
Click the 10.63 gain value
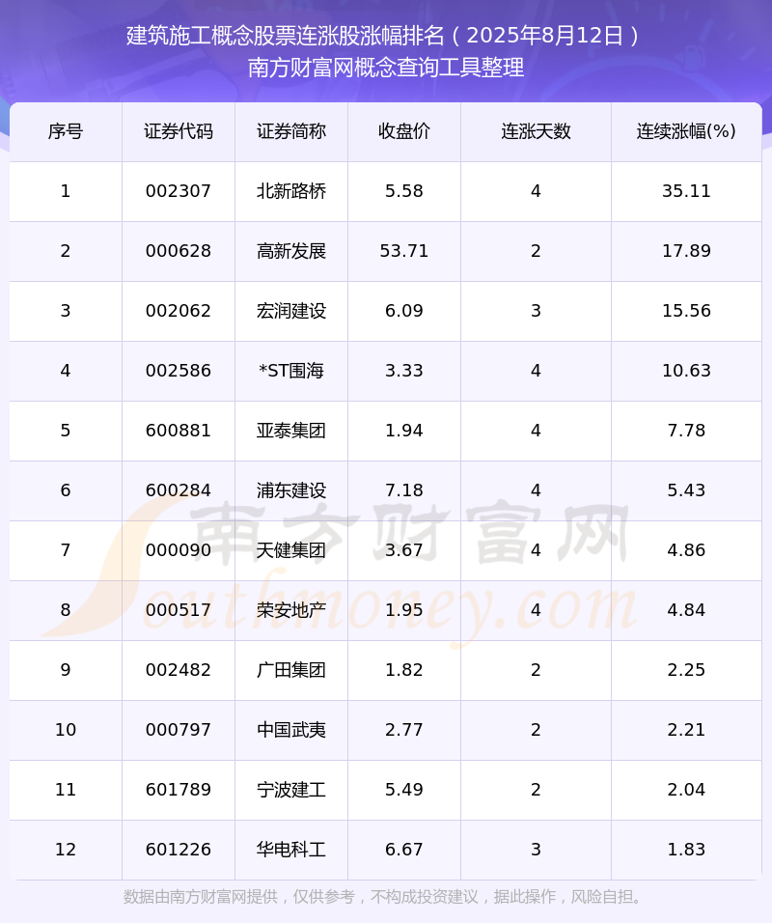point(686,371)
